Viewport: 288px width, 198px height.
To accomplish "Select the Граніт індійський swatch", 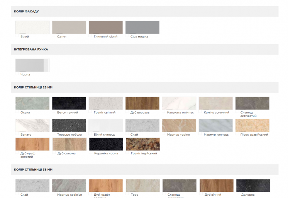I will click(x=143, y=144).
